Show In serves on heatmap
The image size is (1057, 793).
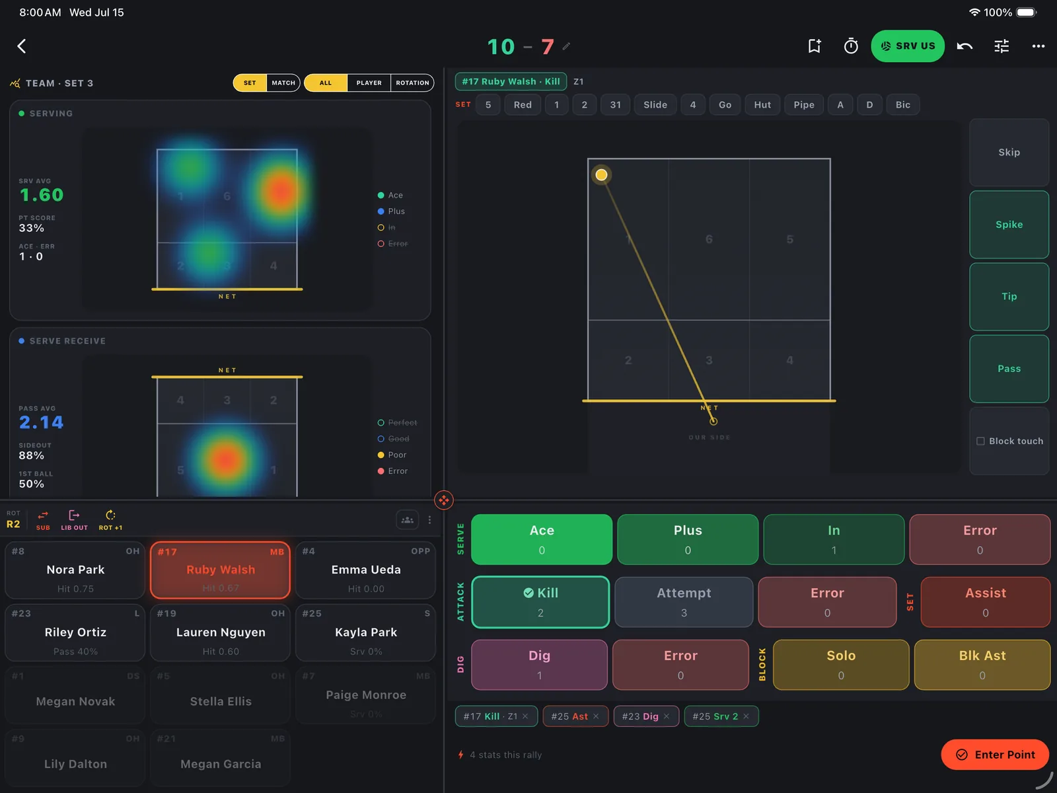click(x=386, y=227)
